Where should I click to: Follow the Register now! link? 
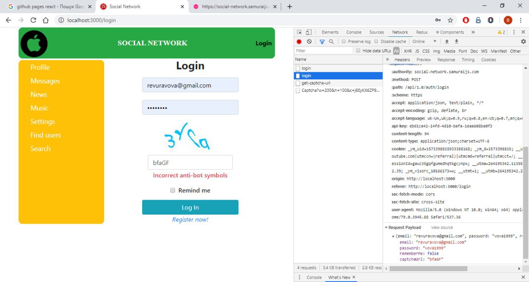tap(190, 220)
